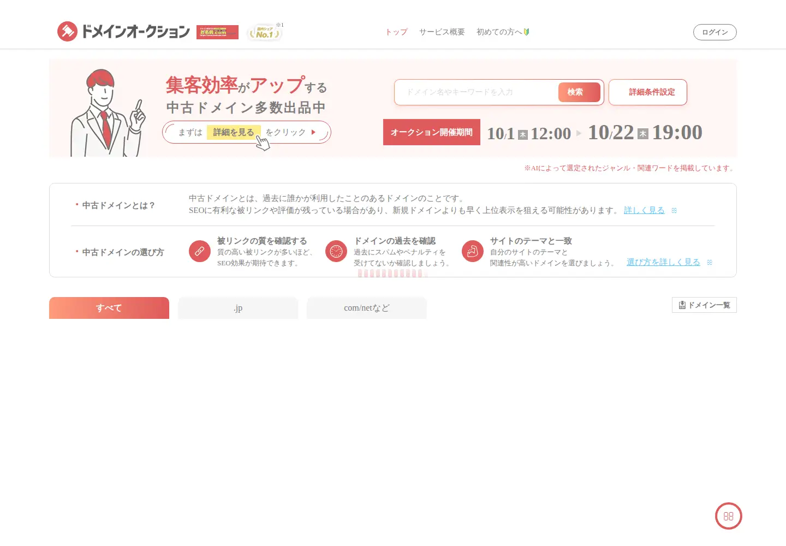Screen dimensions: 786x546
Task: Click the ※AIによって選定された note text
Action: pos(629,168)
